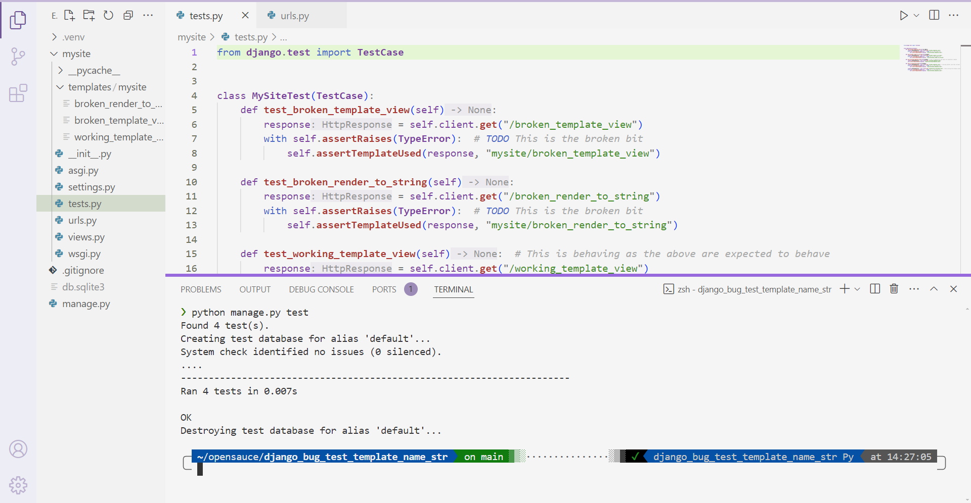Image resolution: width=971 pixels, height=503 pixels.
Task: Open the Source Control view
Action: [x=18, y=56]
